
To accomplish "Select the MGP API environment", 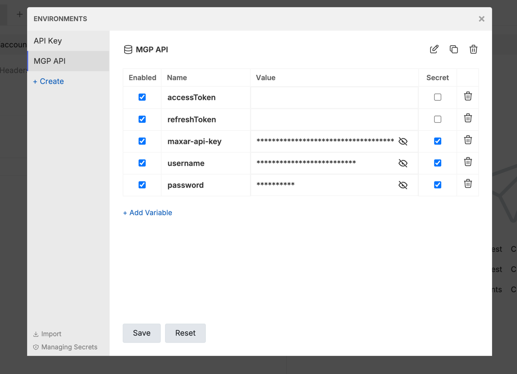I will click(68, 61).
